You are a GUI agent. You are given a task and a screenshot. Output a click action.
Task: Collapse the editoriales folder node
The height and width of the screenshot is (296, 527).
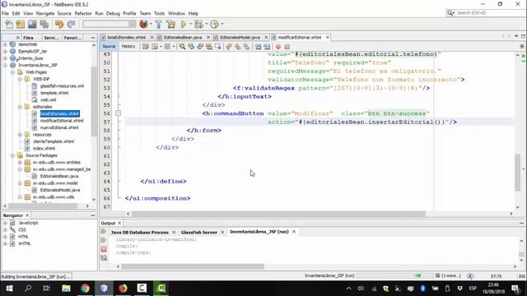pos(20,107)
